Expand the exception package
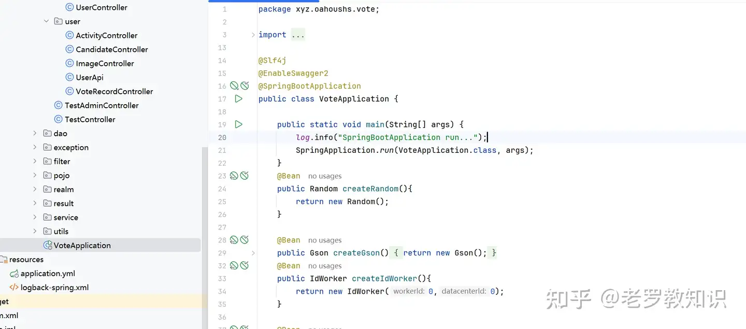 [x=35, y=147]
